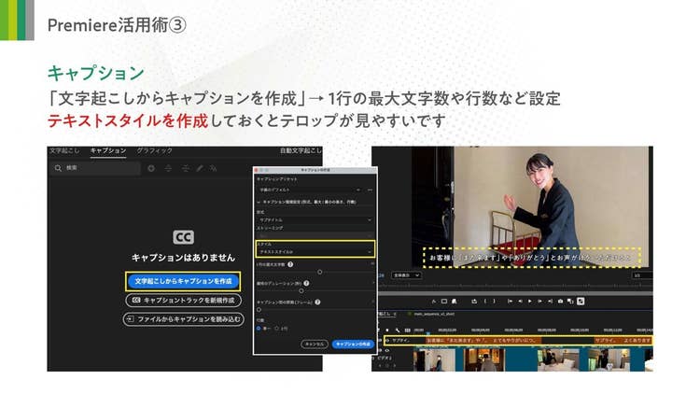Toggle the subtitle track eye visibility
The image size is (700, 394).
click(387, 341)
